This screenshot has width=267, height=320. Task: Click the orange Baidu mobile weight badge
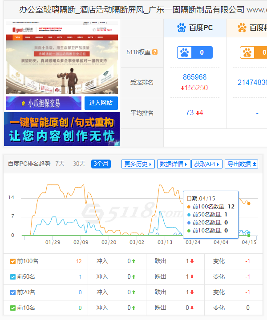coord(254,52)
